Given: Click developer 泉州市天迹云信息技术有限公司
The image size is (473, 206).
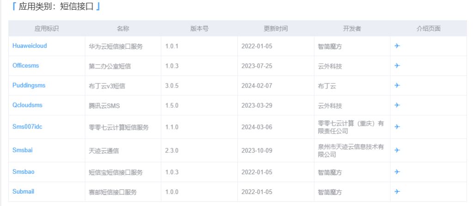Looking at the screenshot, I should tap(351, 151).
